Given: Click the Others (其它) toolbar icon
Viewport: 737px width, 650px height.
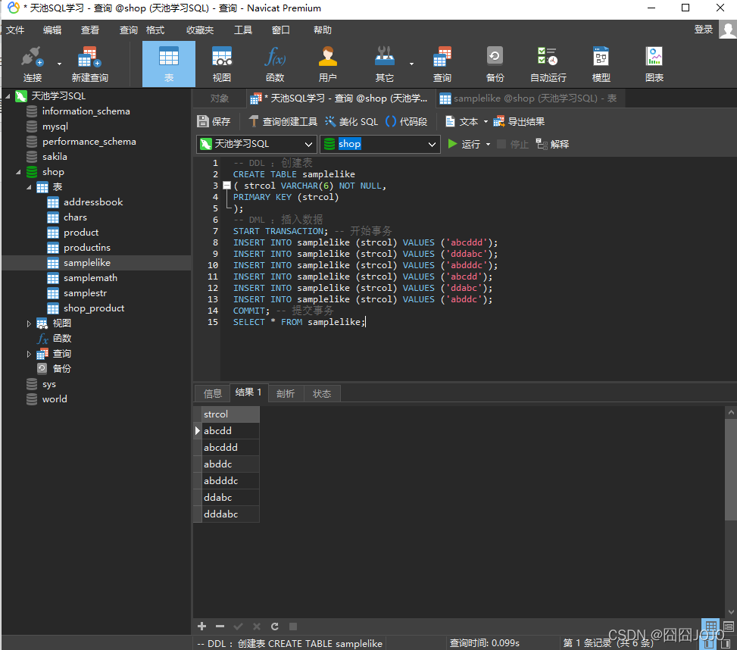Looking at the screenshot, I should [x=385, y=64].
